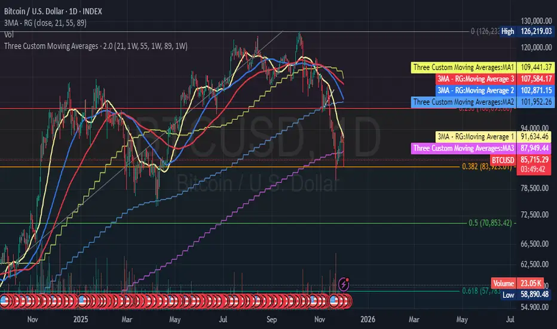Select the 0.382 Fibonacci level label
The image size is (557, 329).
tap(486, 166)
